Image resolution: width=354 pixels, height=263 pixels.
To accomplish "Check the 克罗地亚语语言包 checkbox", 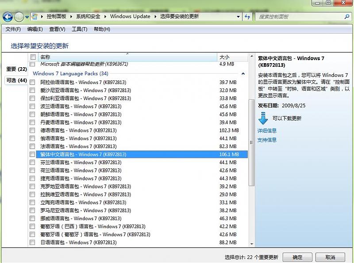I will click(32, 187).
